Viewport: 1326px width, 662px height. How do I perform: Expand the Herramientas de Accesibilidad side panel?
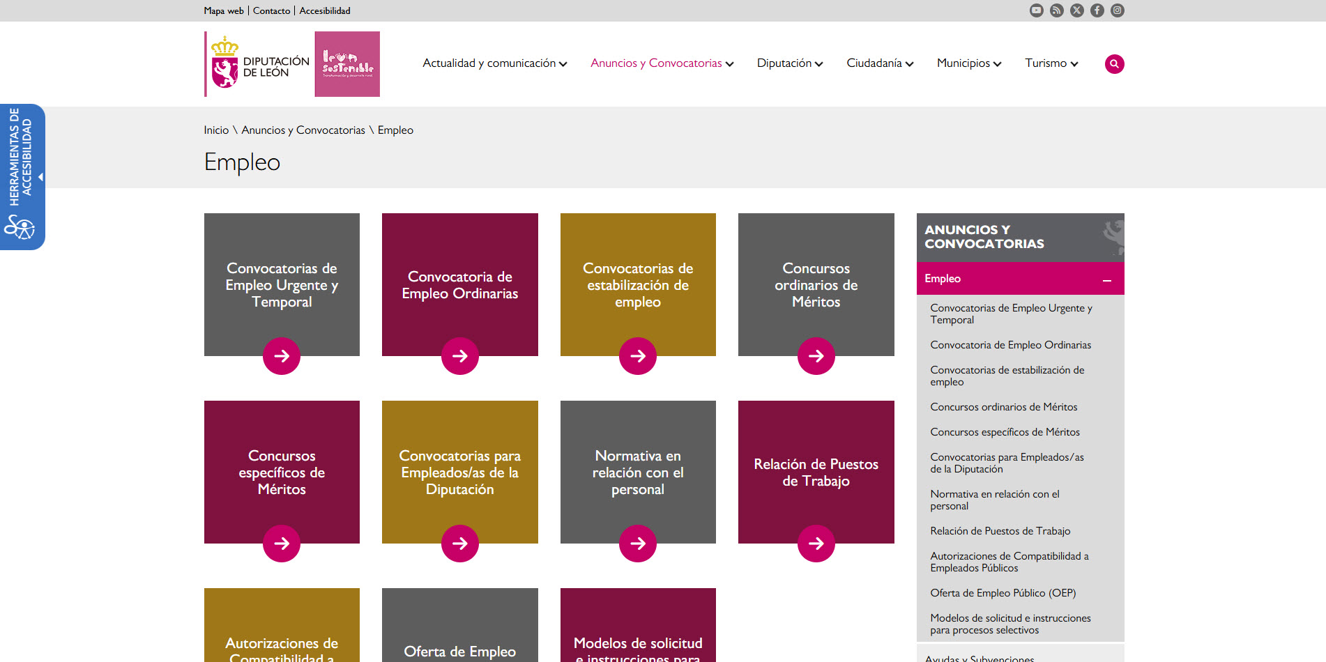(x=22, y=177)
